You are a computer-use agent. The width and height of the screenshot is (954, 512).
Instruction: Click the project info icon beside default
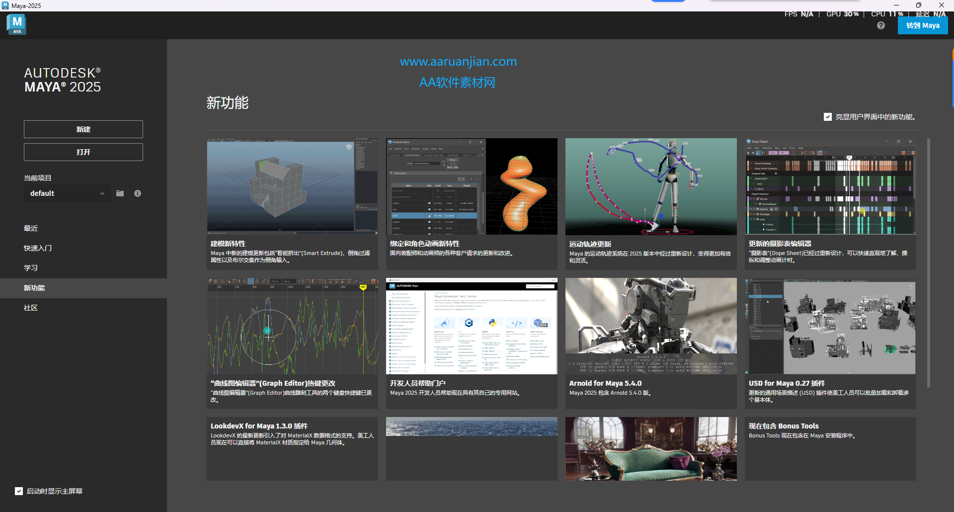[x=138, y=193]
